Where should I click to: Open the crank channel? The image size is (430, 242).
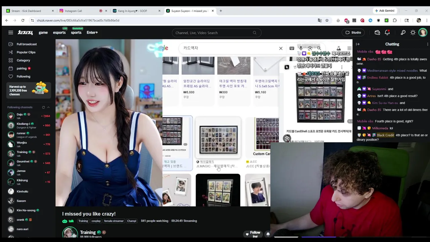click(29, 219)
